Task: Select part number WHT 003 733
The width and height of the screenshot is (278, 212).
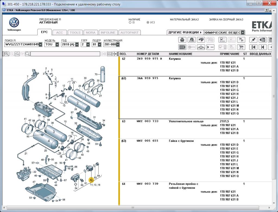Action: [x=147, y=121]
